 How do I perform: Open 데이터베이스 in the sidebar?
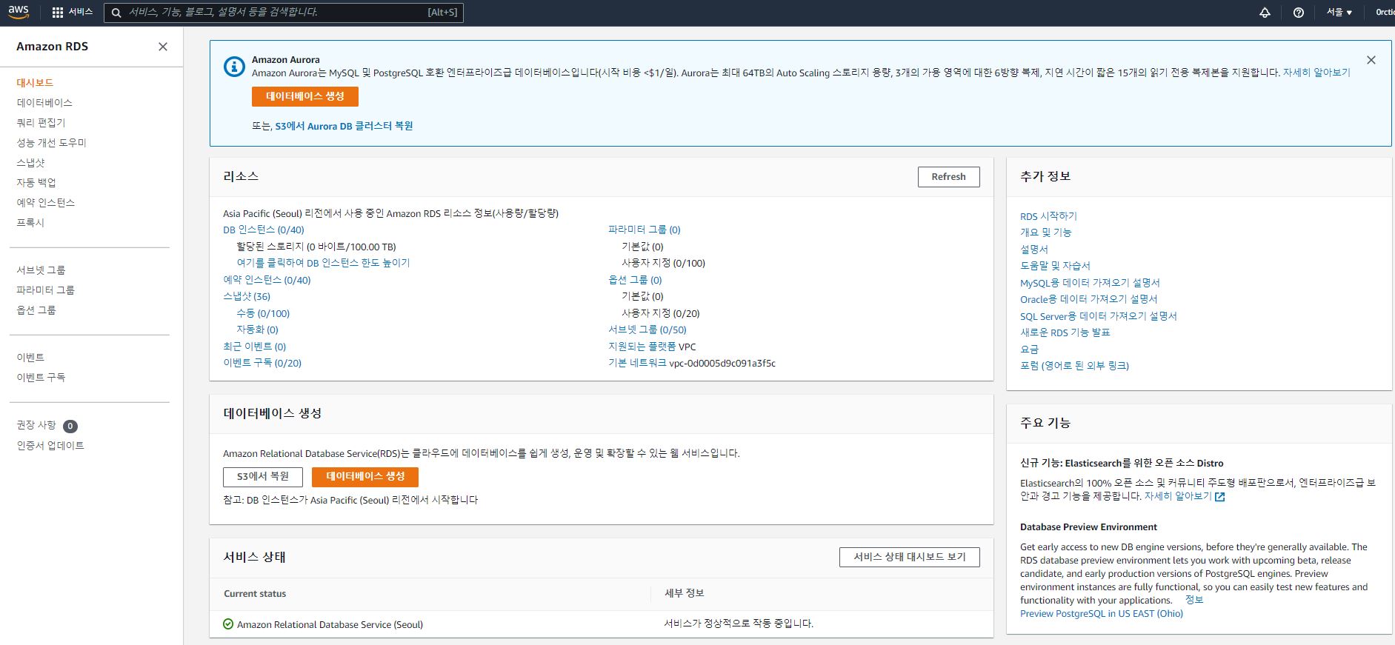tap(44, 103)
